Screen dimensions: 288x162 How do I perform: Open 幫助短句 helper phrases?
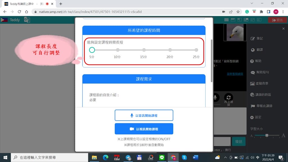point(260,72)
